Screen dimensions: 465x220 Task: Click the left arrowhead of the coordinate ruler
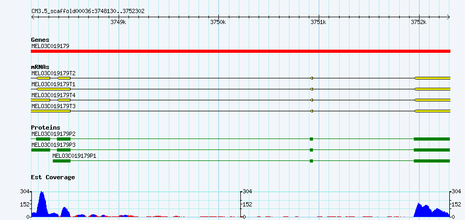(32, 17)
